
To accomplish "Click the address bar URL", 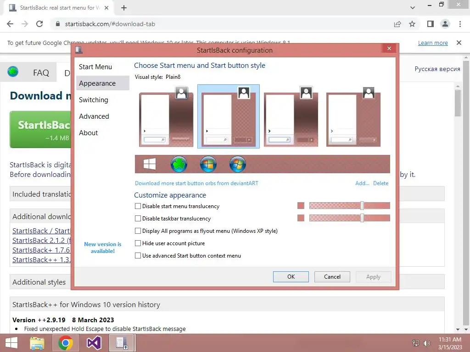I will [x=110, y=24].
